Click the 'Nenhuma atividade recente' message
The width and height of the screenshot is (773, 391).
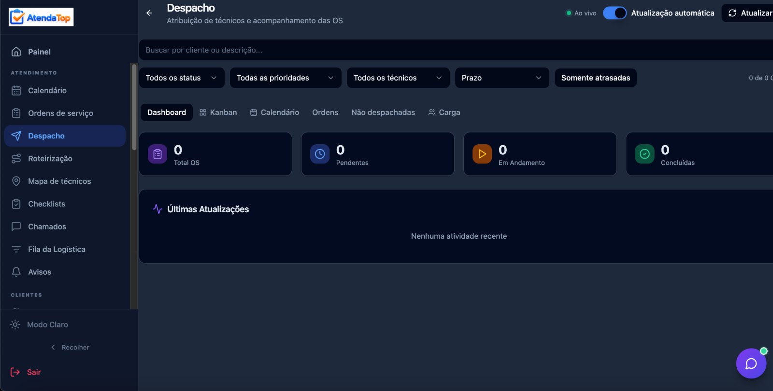(459, 236)
